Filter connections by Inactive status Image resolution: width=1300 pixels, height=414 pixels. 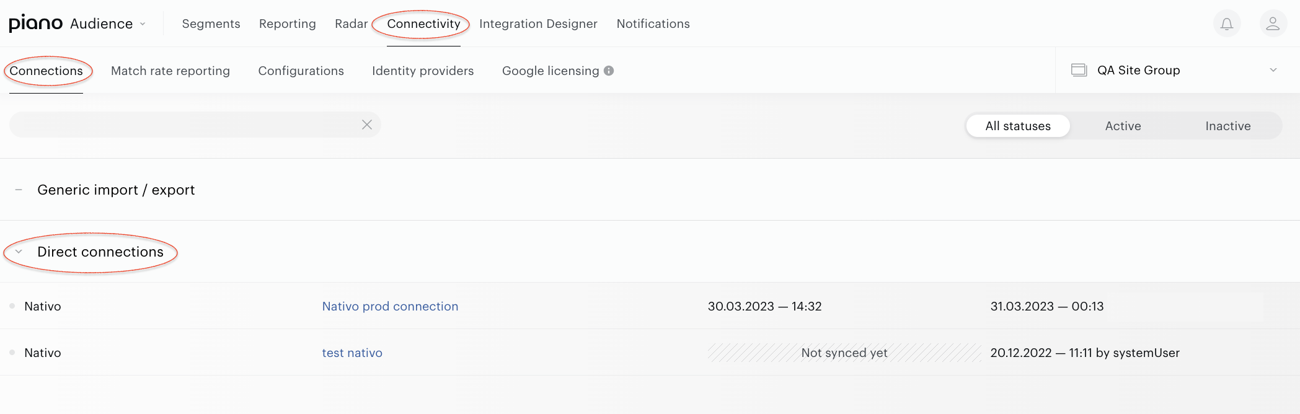1227,126
